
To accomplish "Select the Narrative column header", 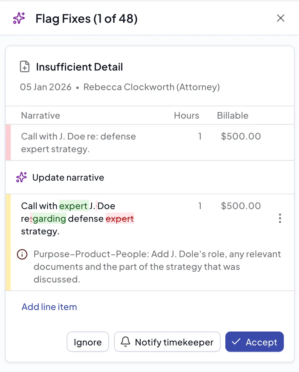I will tap(40, 115).
